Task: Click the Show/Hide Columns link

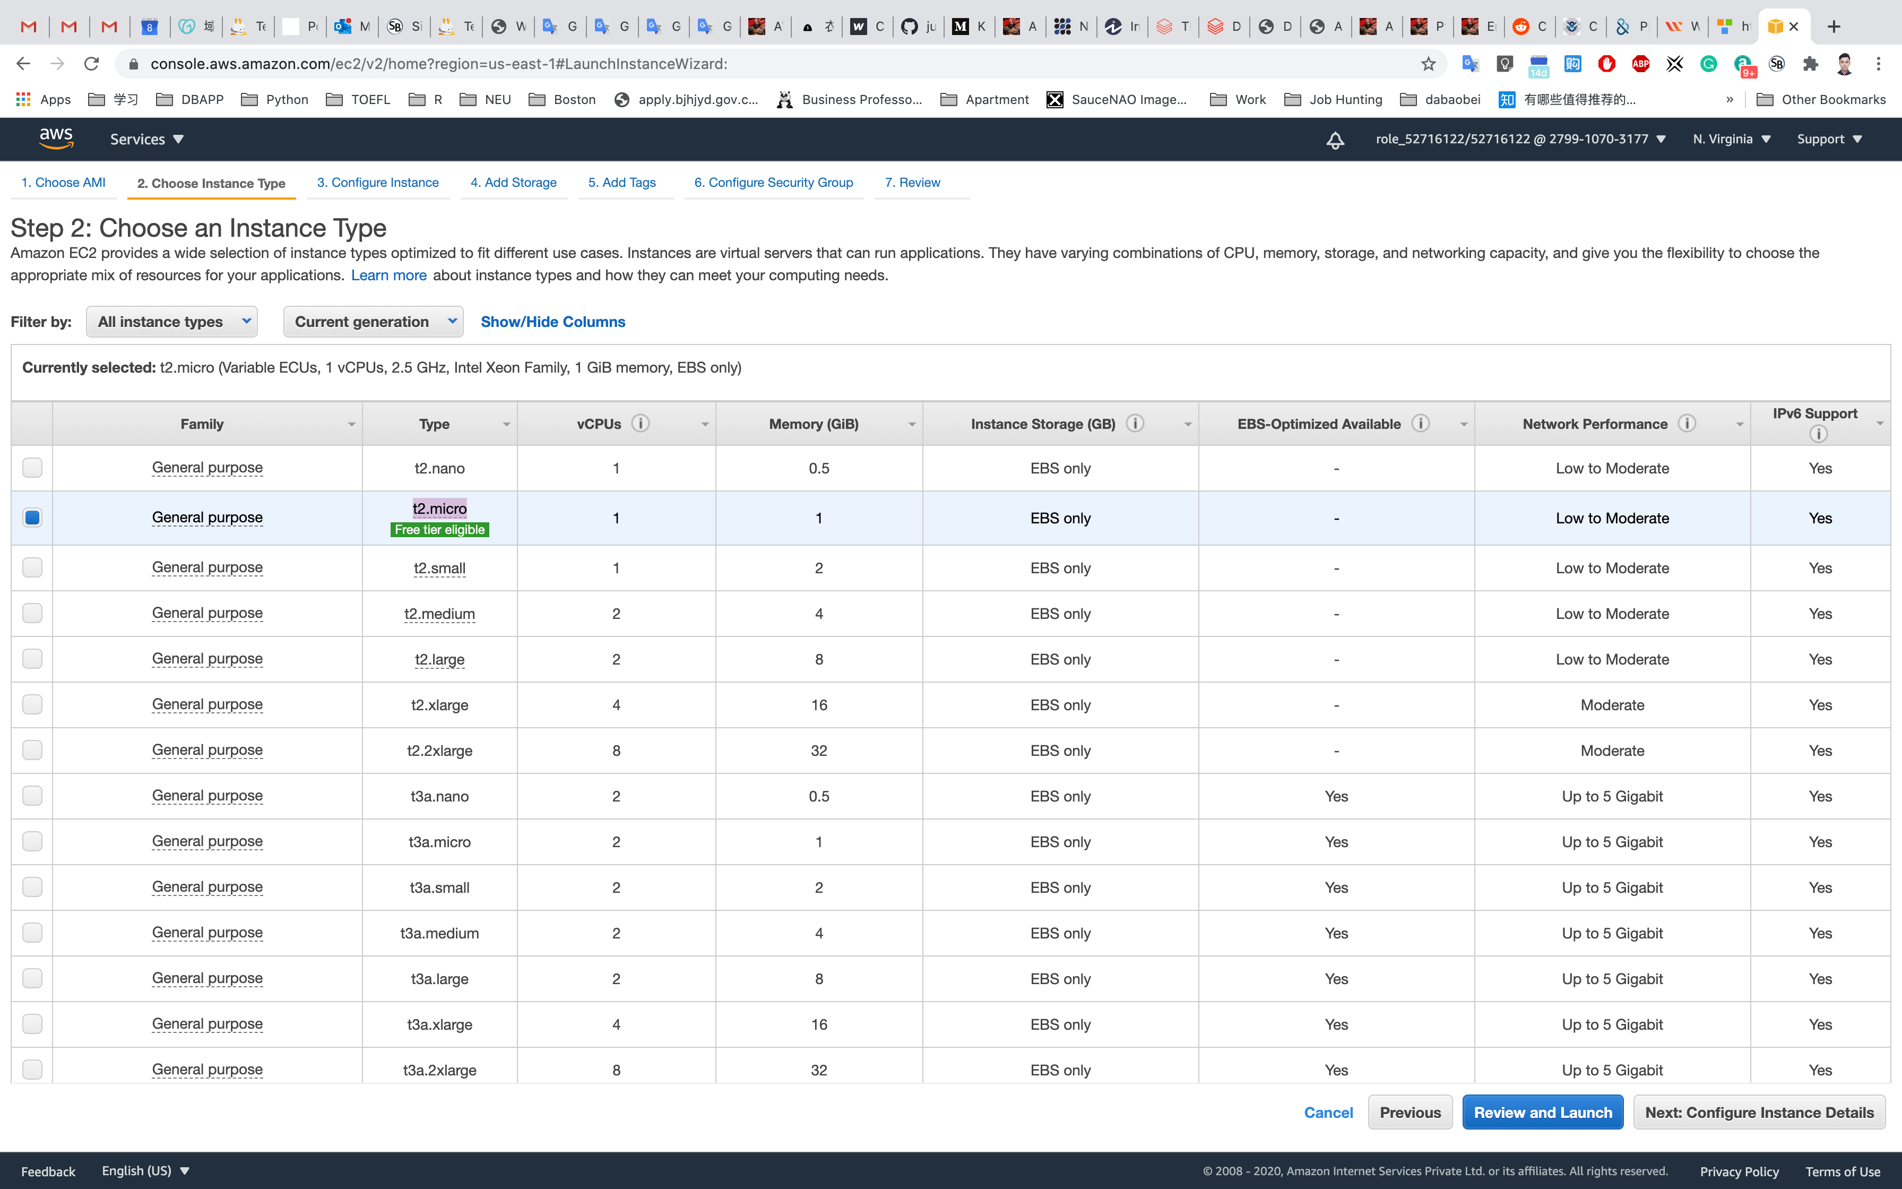Action: point(552,322)
